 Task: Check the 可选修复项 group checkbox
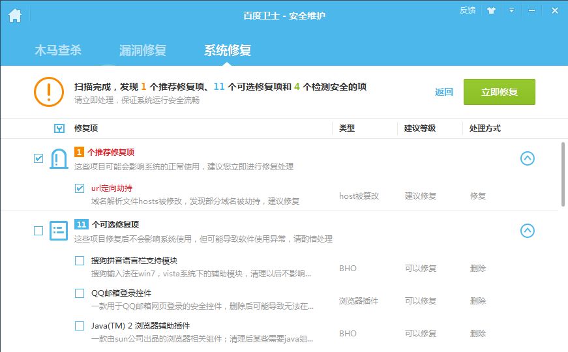tap(38, 231)
